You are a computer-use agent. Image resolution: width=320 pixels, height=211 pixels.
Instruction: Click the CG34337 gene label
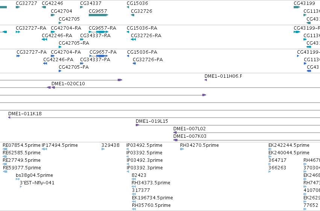(91, 3)
